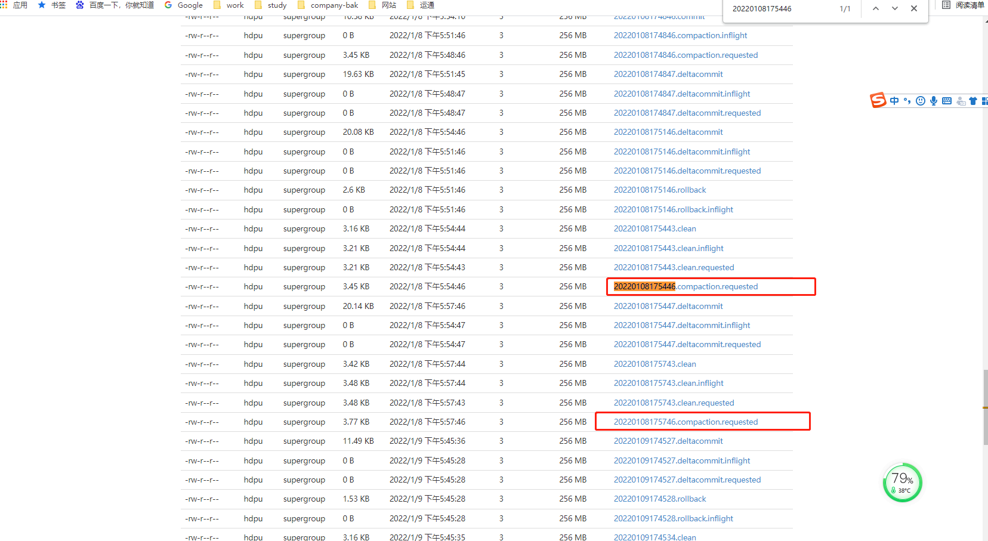The image size is (988, 541).
Task: Open the 阅读清单 reading list
Action: pos(963,5)
